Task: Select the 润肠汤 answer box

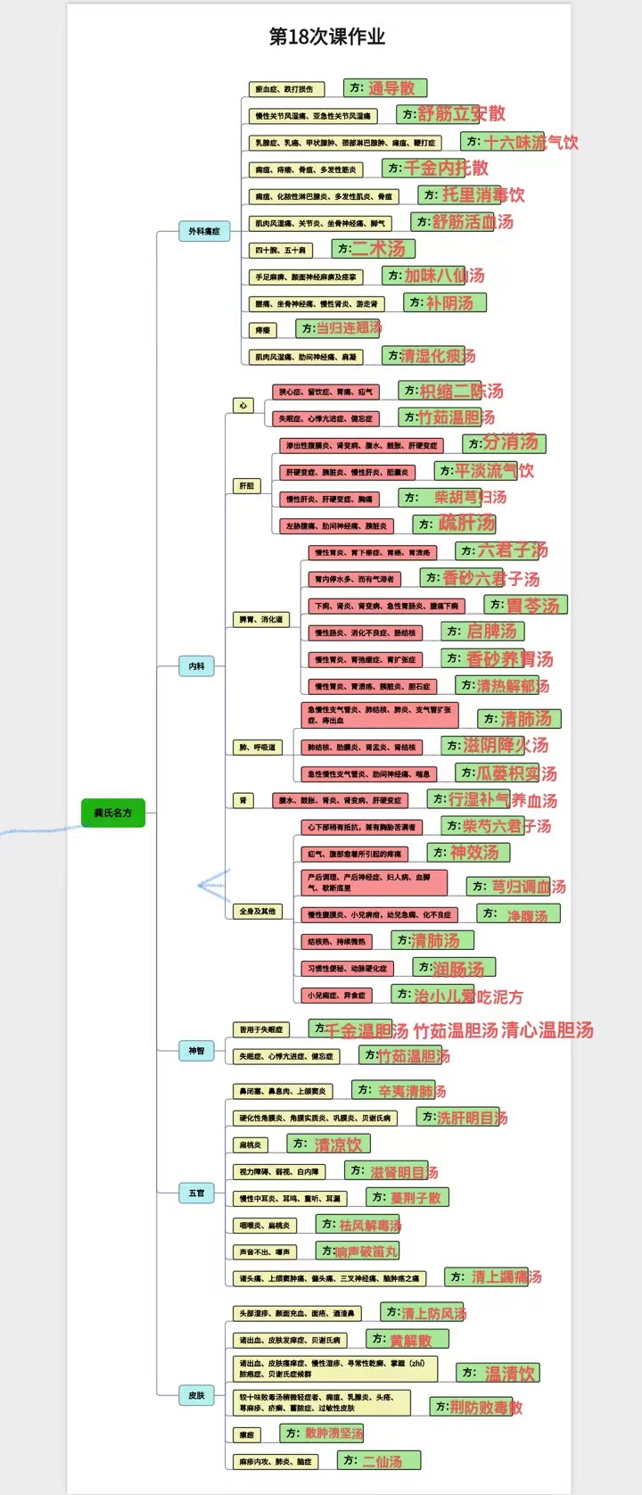Action: [x=454, y=967]
